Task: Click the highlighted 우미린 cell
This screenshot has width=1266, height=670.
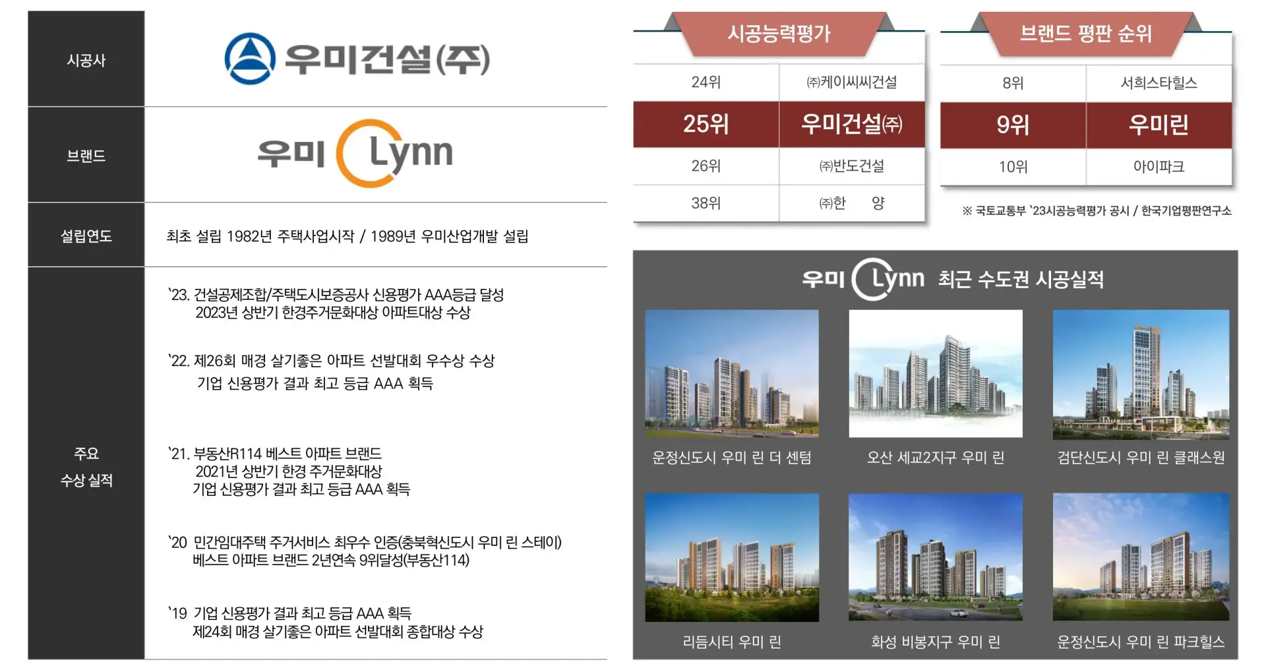Action: (x=1159, y=125)
